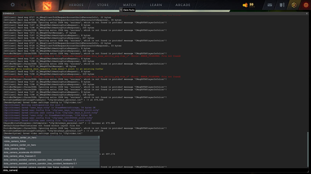Go to the Arcade tab

pyautogui.click(x=182, y=5)
